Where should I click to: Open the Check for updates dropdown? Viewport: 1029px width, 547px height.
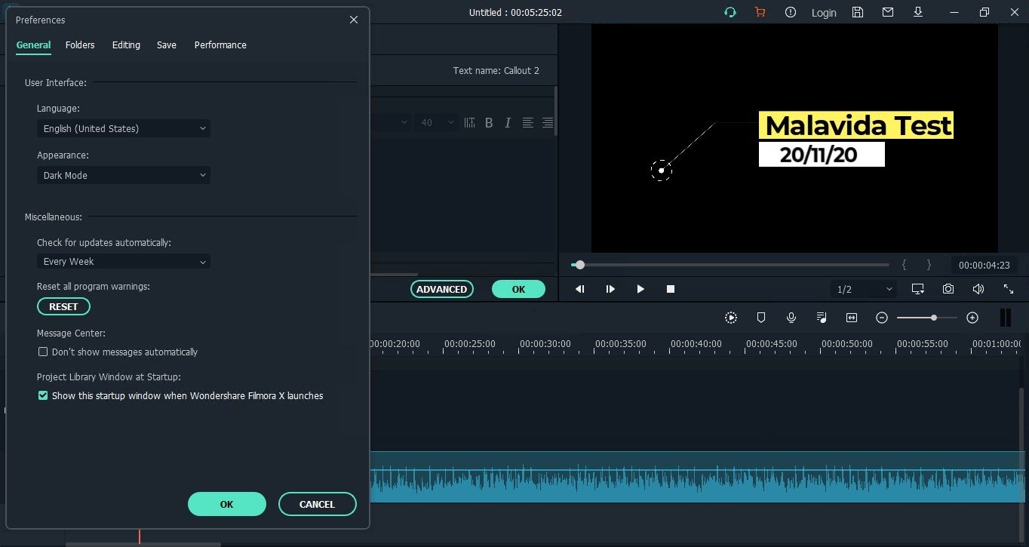(124, 261)
